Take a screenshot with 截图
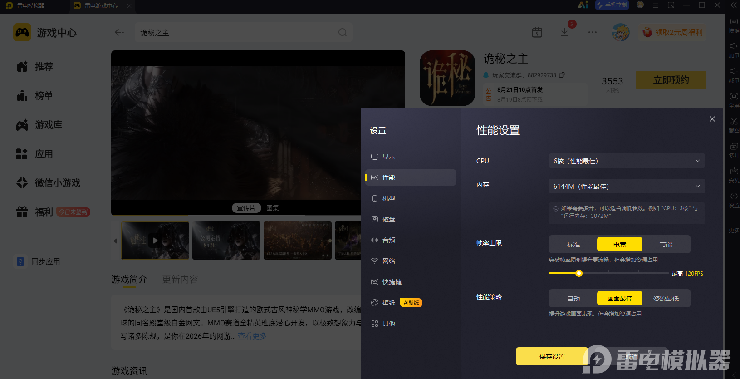This screenshot has height=379, width=740. (734, 125)
